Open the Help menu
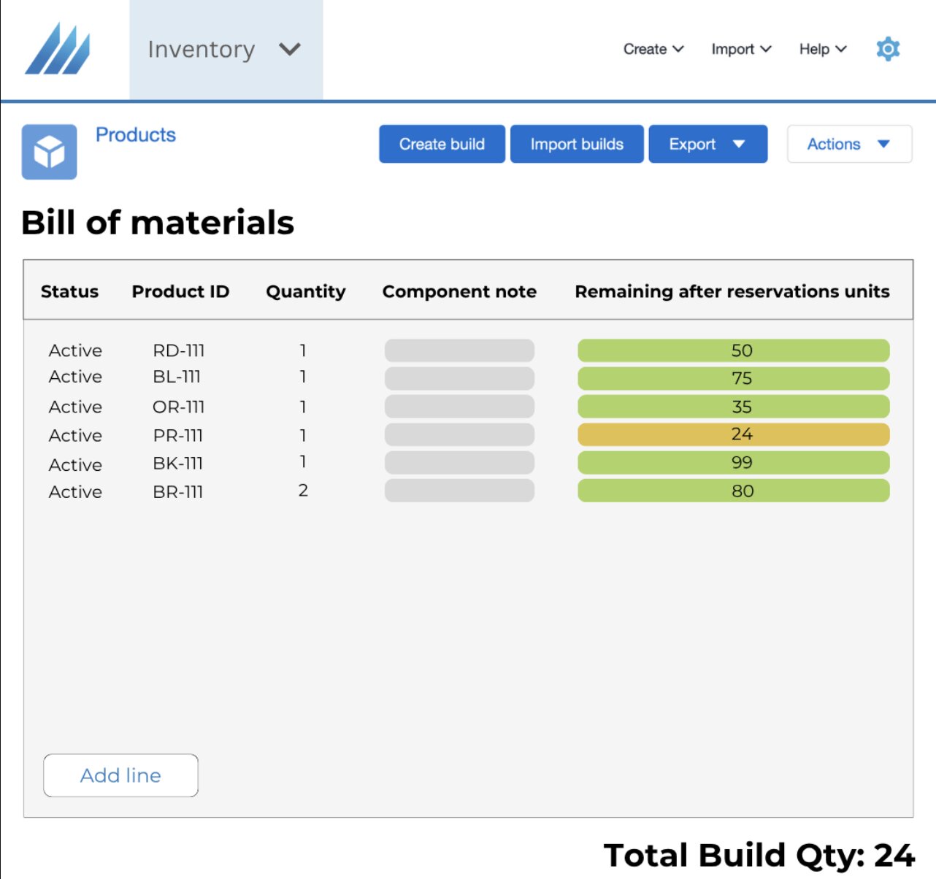This screenshot has width=936, height=879. [822, 49]
